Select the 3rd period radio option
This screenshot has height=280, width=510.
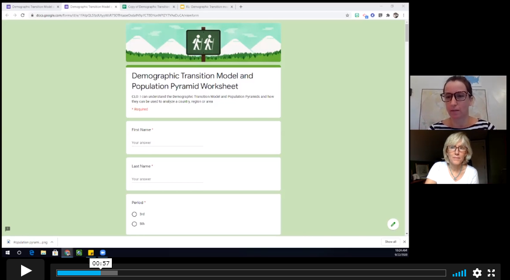coord(134,214)
